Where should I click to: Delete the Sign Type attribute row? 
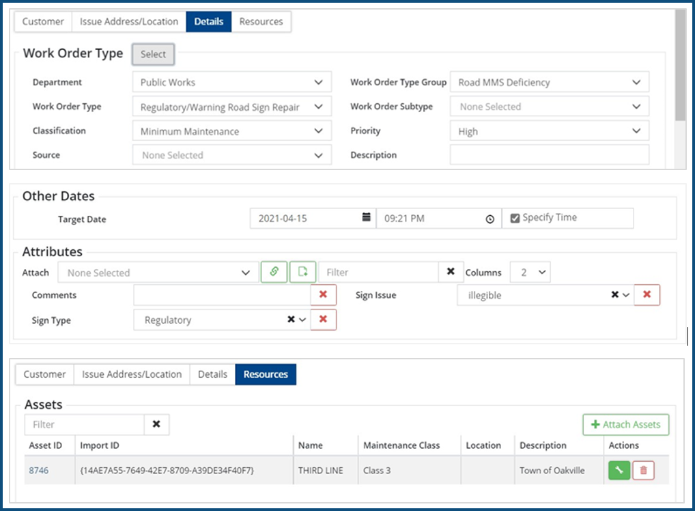click(323, 320)
